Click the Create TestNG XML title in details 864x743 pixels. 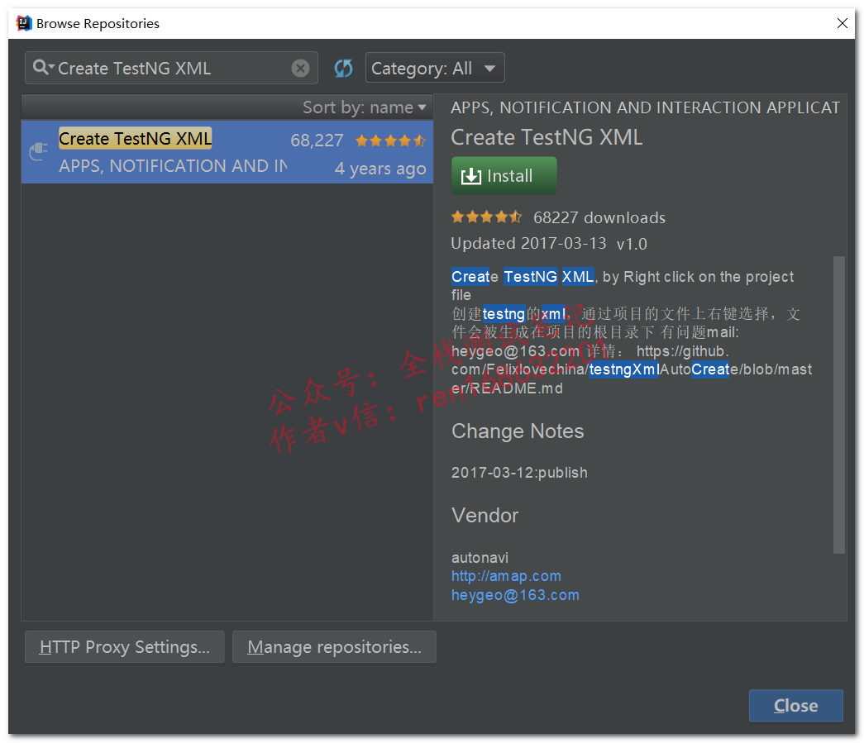click(x=547, y=137)
